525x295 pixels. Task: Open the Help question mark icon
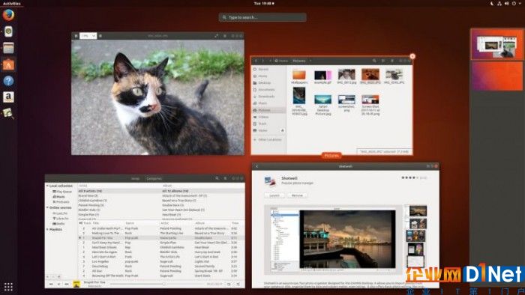pyautogui.click(x=8, y=81)
